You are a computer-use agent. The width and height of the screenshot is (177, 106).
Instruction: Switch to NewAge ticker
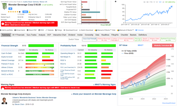138,39
